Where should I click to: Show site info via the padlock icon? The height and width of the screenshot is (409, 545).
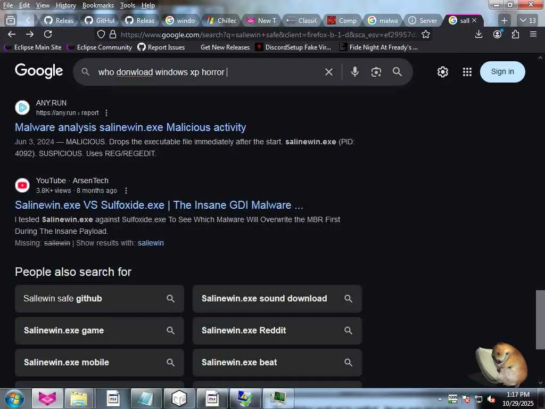coord(113,35)
